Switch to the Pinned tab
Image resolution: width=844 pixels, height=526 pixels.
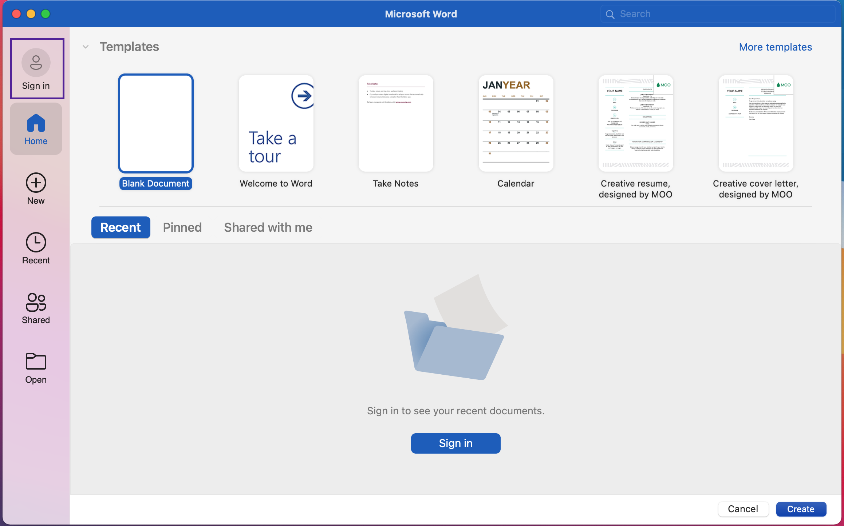coord(182,227)
